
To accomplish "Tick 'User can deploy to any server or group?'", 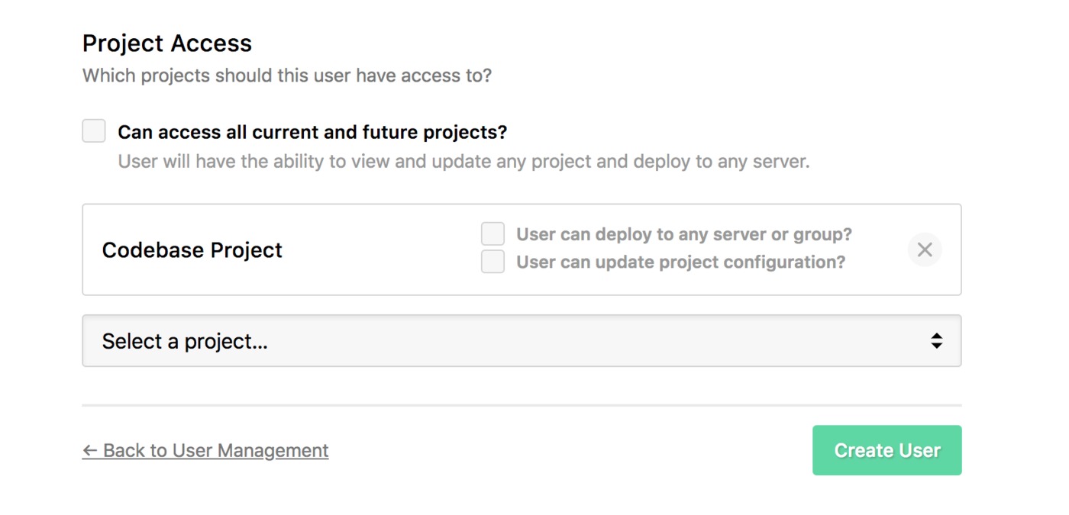I will pos(493,234).
